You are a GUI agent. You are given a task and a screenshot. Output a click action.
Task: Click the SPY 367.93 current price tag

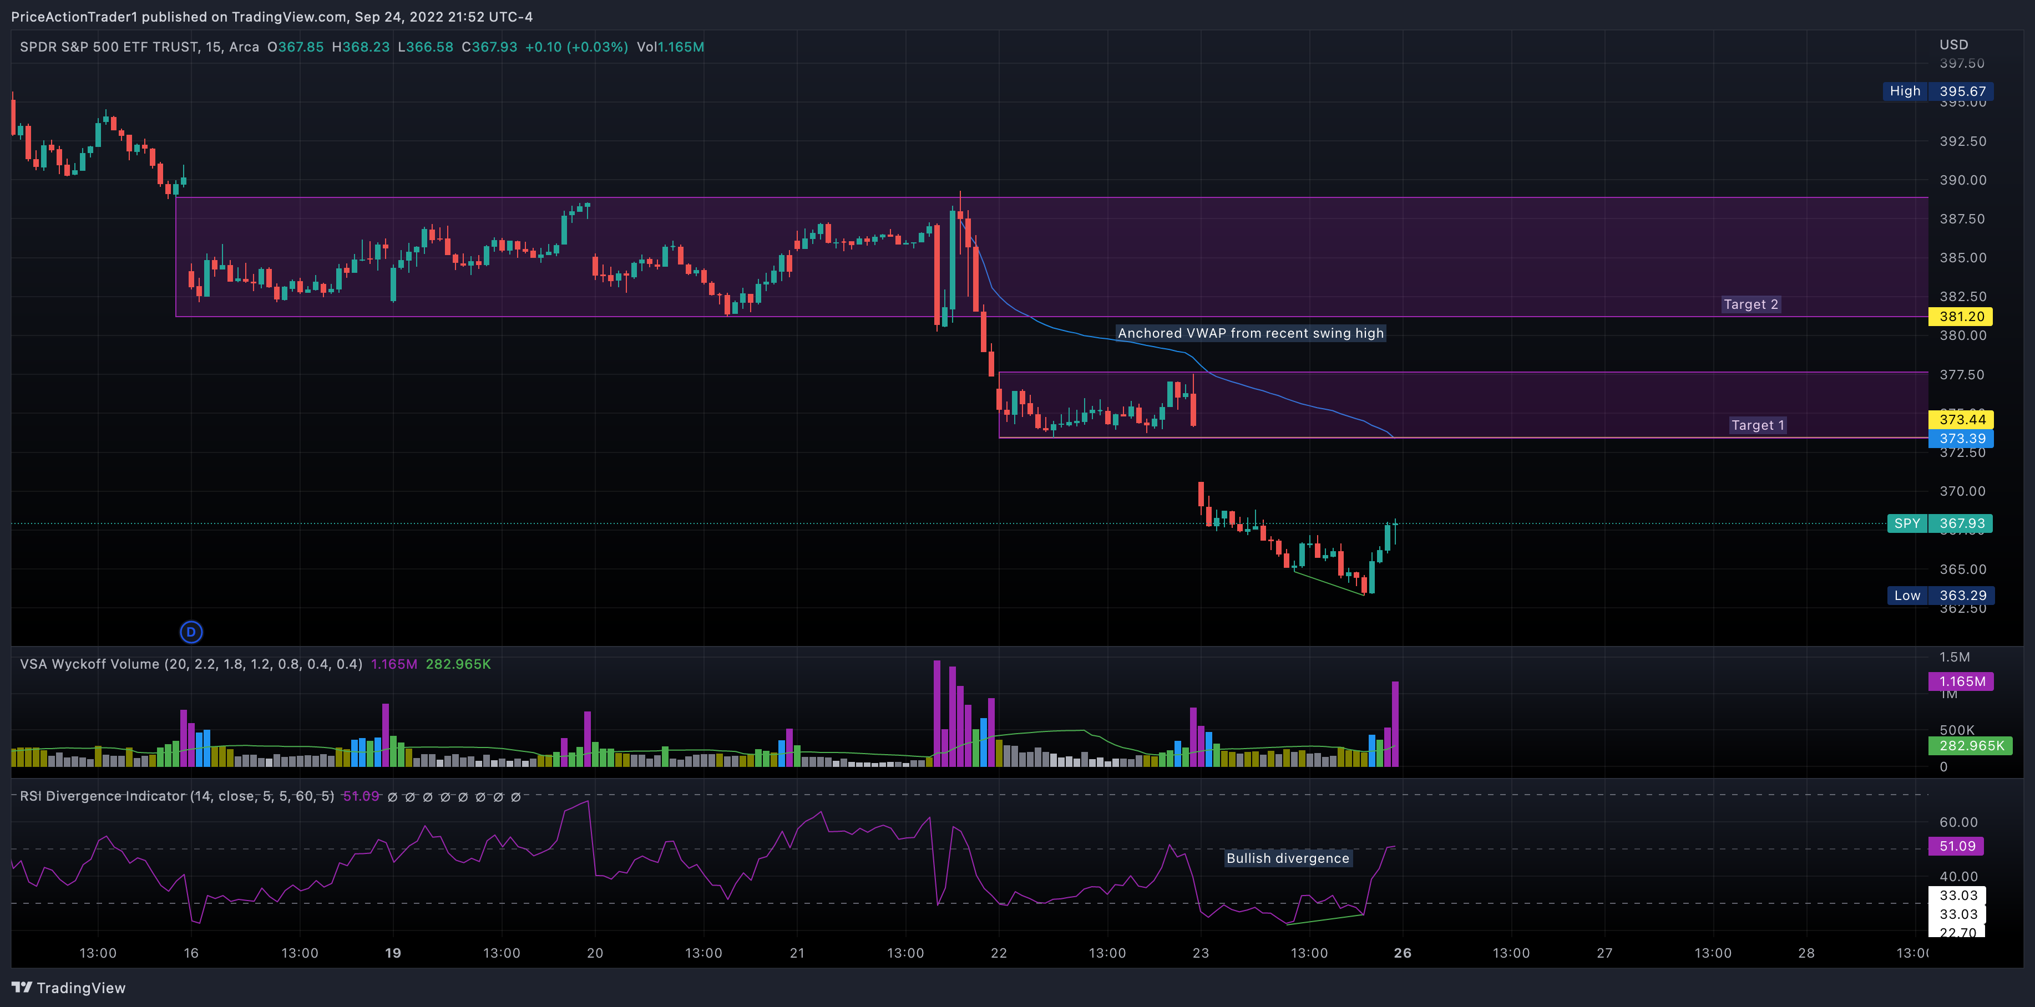1940,523
